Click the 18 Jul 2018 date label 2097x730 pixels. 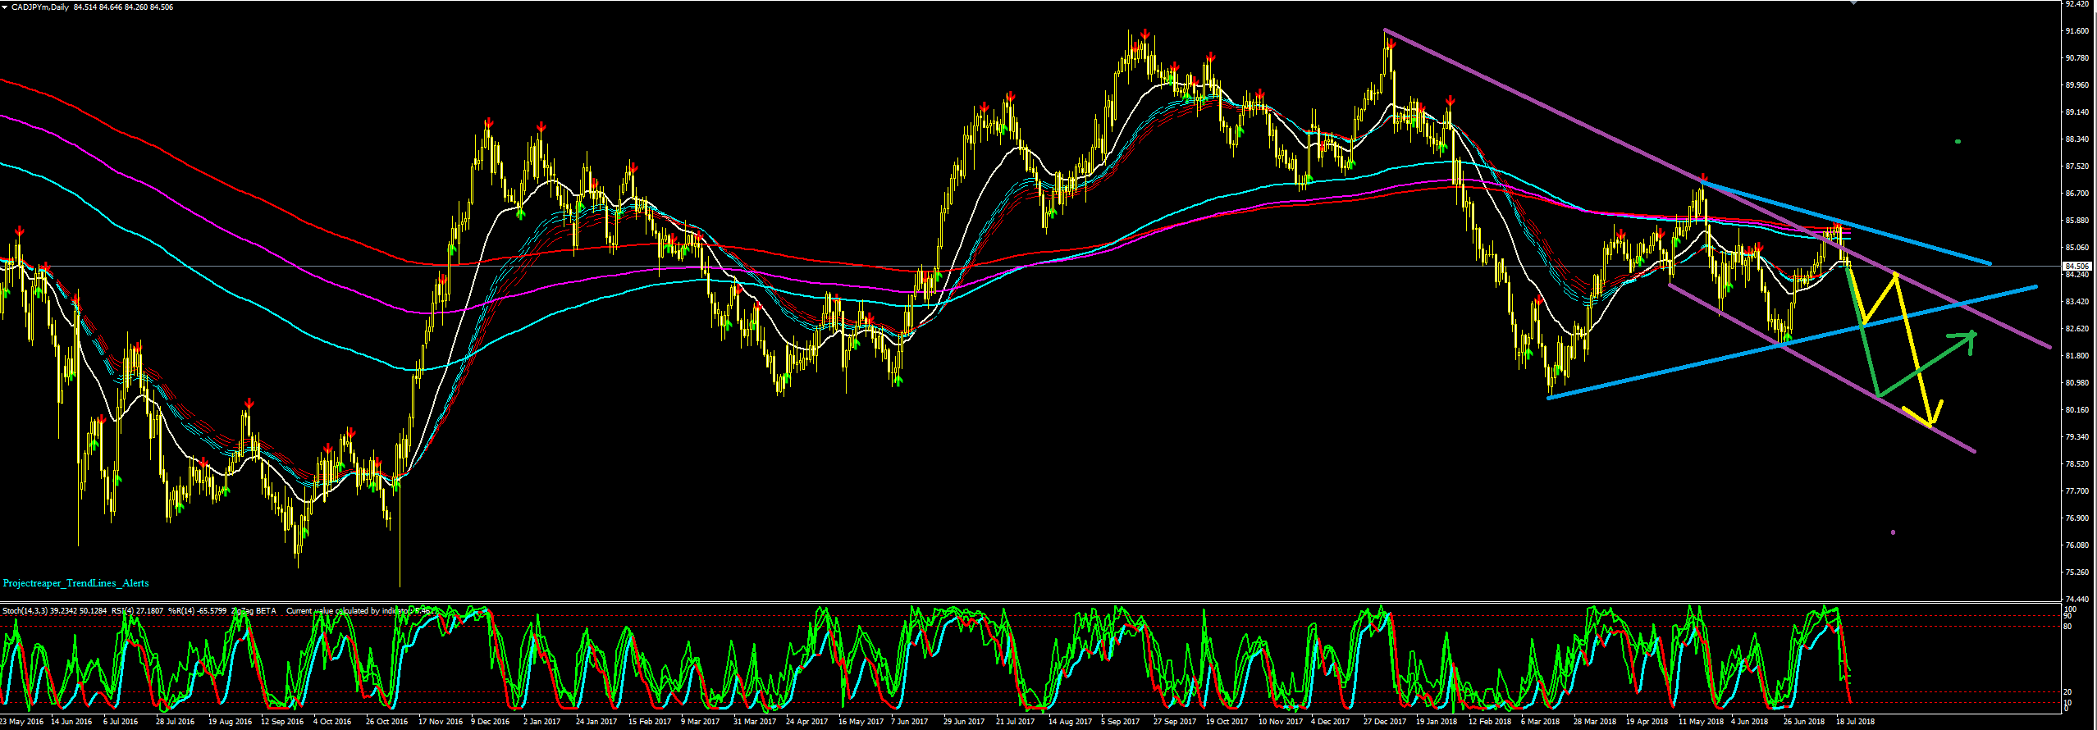point(1855,722)
